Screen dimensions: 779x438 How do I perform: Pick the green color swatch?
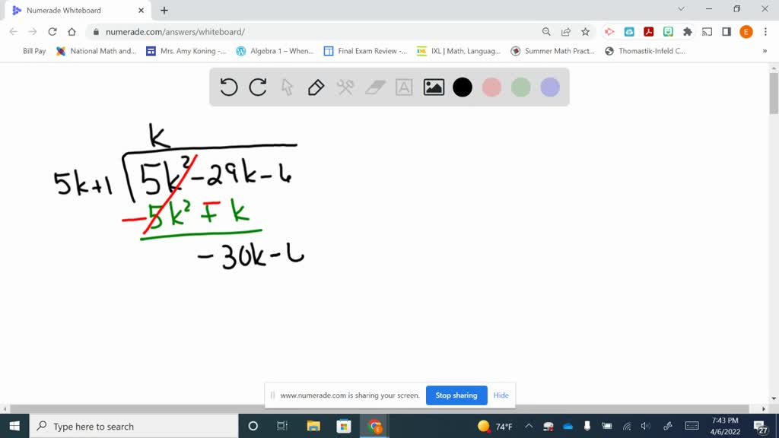tap(520, 87)
